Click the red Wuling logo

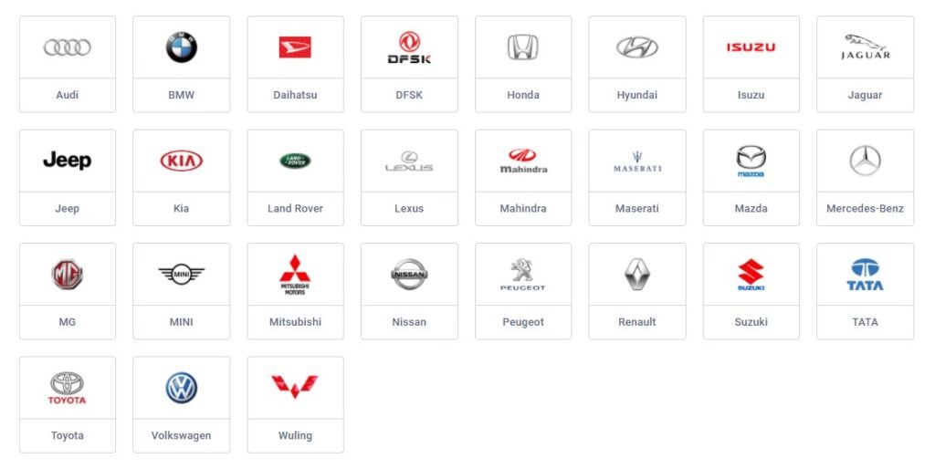click(295, 387)
